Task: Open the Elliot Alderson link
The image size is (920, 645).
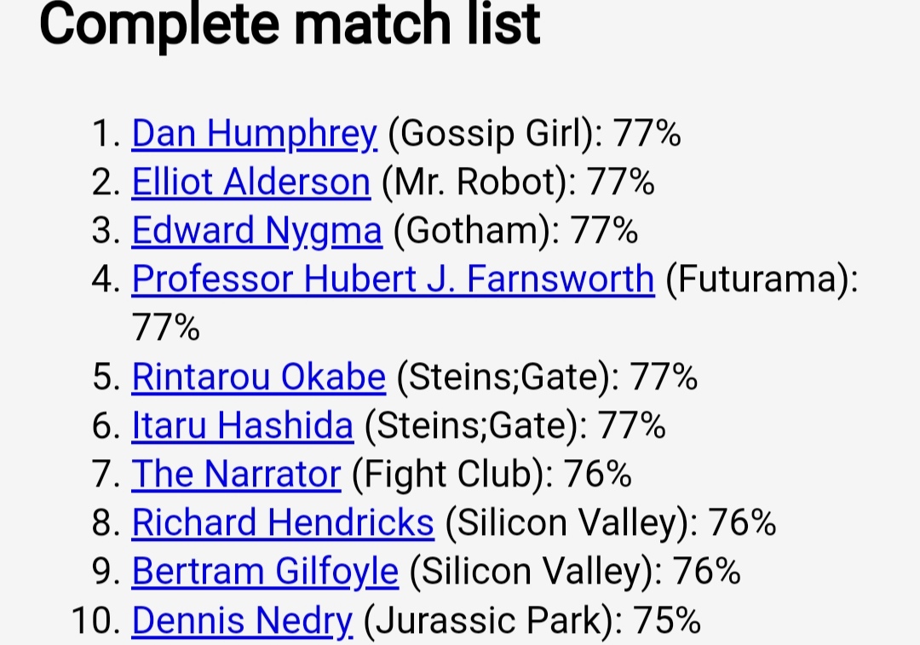Action: (x=251, y=182)
